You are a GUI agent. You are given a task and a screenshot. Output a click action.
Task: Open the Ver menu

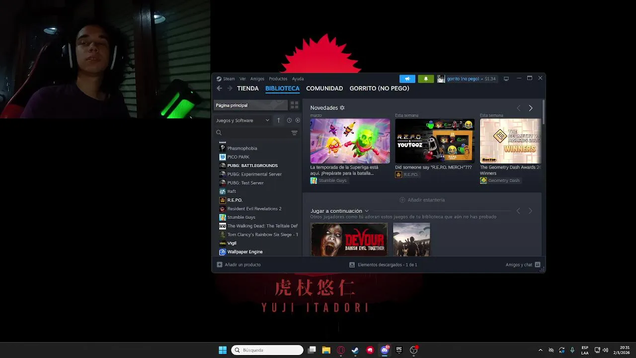point(242,79)
